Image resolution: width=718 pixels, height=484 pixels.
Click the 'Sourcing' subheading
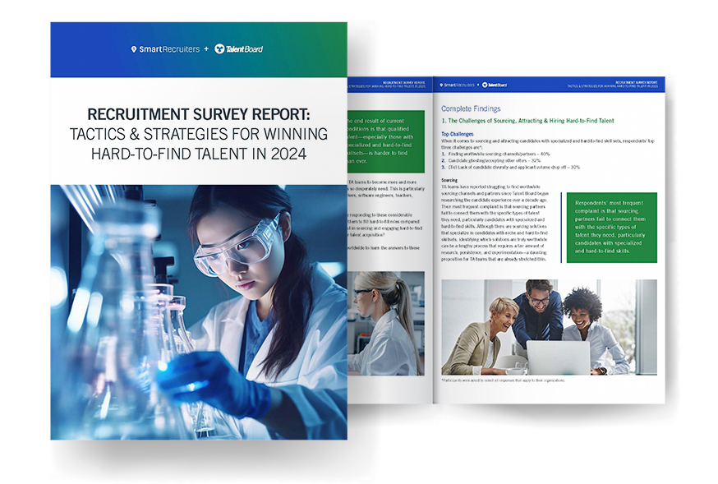pyautogui.click(x=449, y=179)
